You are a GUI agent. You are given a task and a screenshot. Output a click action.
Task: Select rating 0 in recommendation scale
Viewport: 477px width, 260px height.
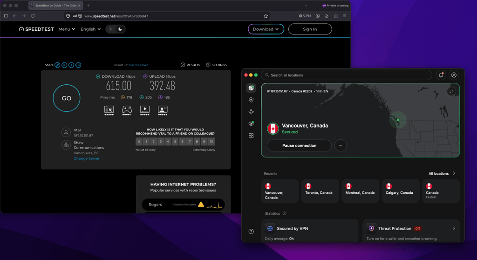pyautogui.click(x=139, y=142)
